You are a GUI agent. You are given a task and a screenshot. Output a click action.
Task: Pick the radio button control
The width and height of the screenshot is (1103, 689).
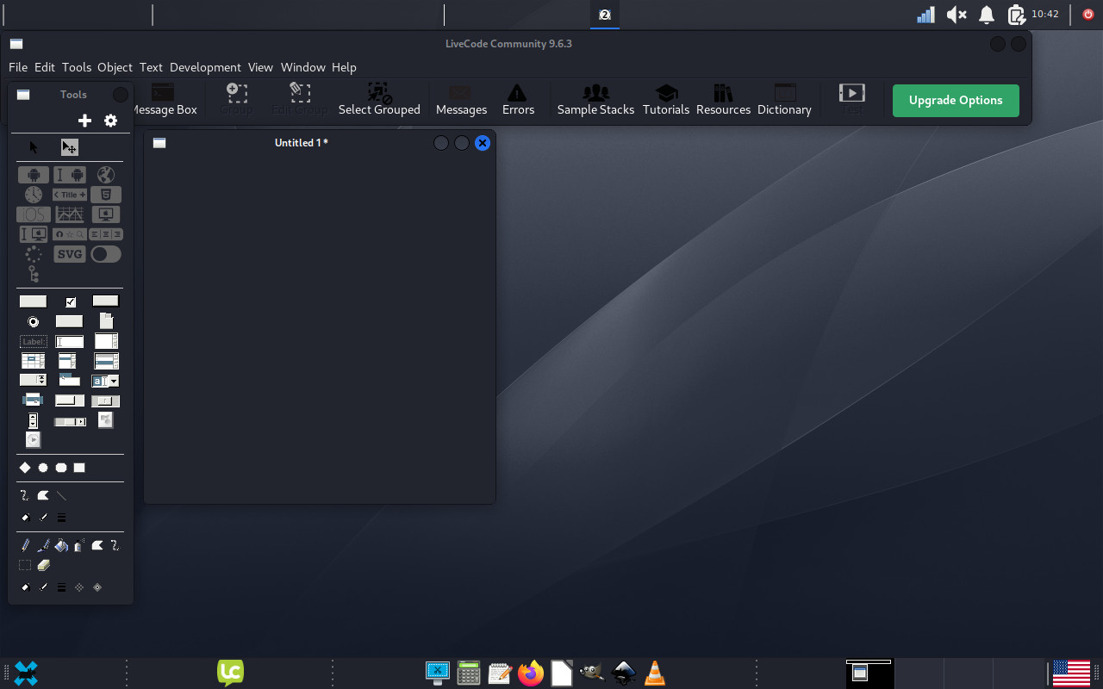tap(33, 321)
